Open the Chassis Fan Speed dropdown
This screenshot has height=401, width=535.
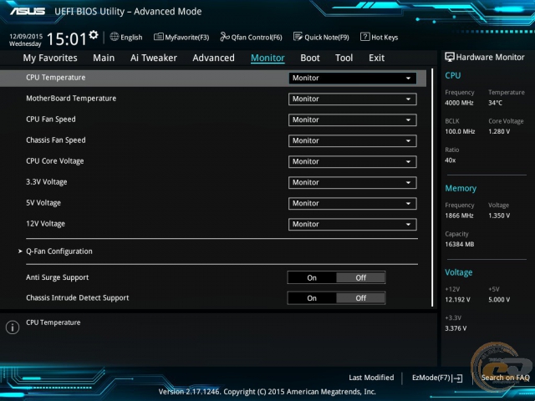[x=353, y=140]
